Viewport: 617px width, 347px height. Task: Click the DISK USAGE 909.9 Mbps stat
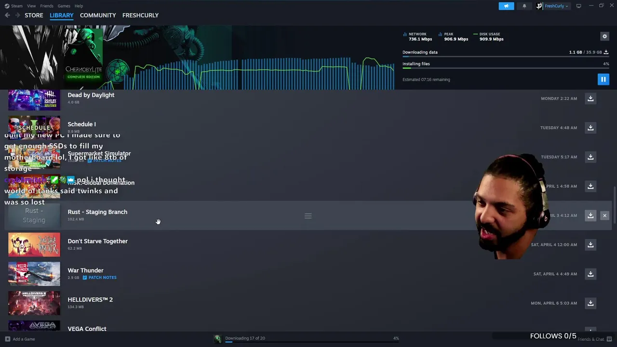coord(488,37)
